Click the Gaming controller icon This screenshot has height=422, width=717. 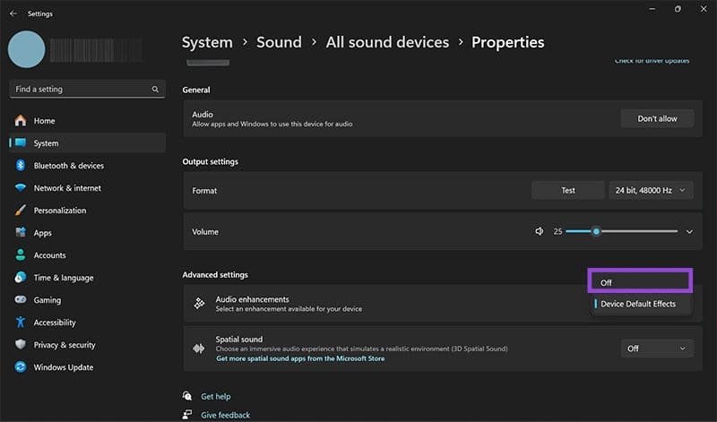click(21, 299)
